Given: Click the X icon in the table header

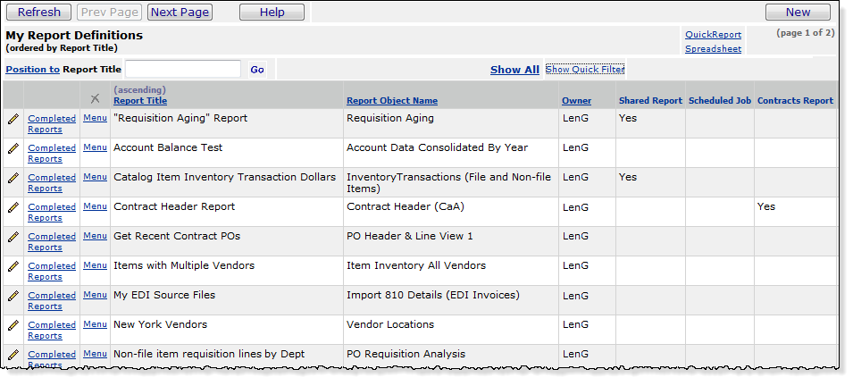Looking at the screenshot, I should click(x=96, y=98).
